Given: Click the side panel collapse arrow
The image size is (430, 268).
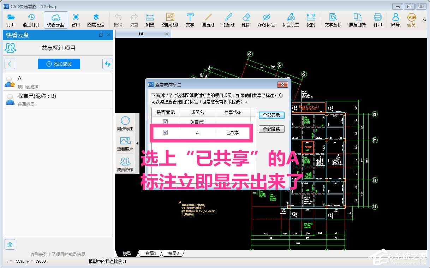Looking at the screenshot, I should point(137,144).
